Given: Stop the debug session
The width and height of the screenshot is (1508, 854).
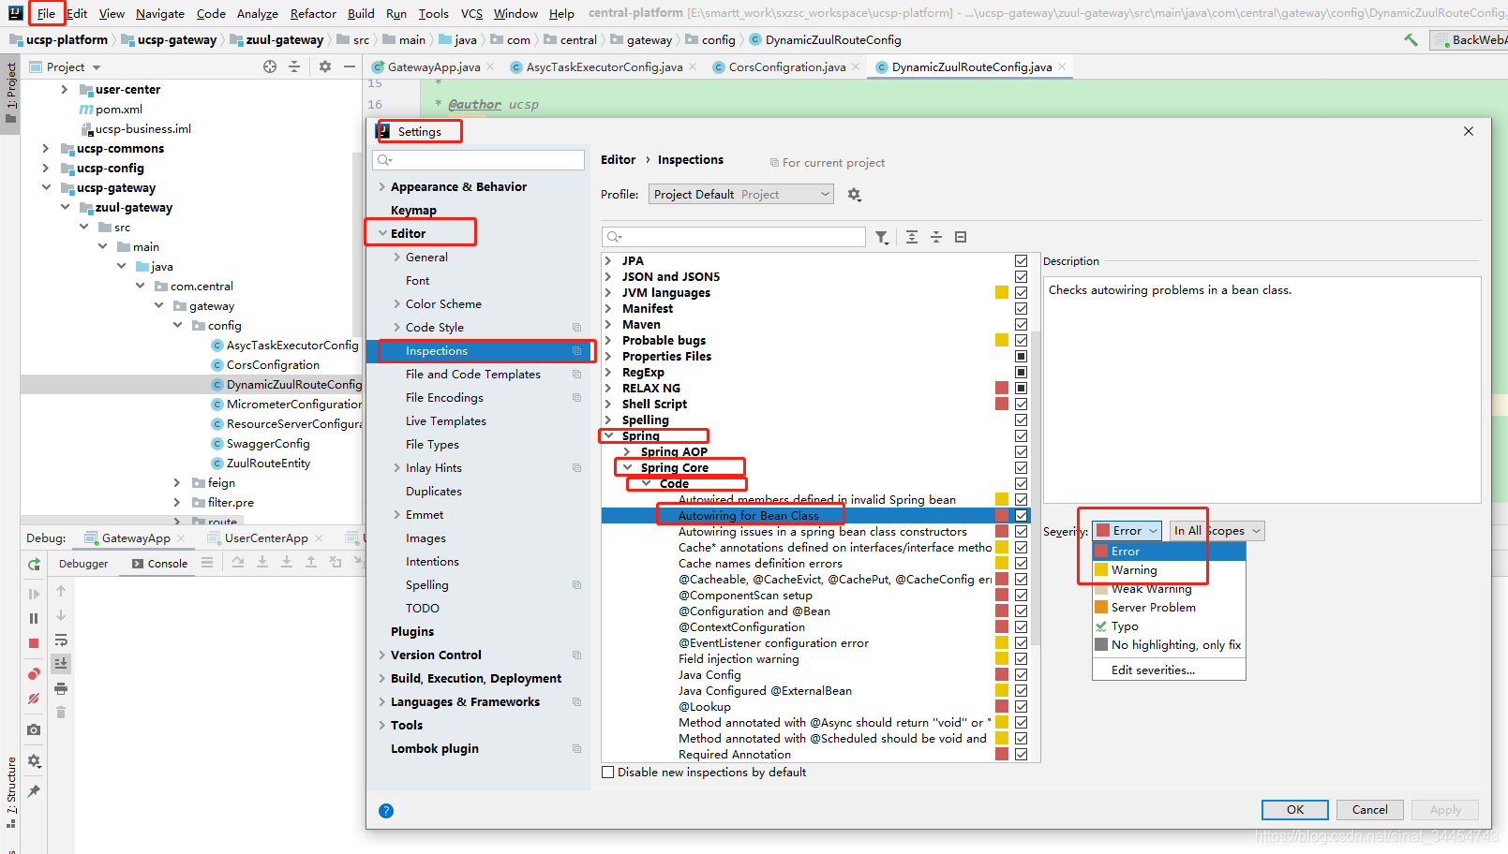Looking at the screenshot, I should [x=34, y=643].
